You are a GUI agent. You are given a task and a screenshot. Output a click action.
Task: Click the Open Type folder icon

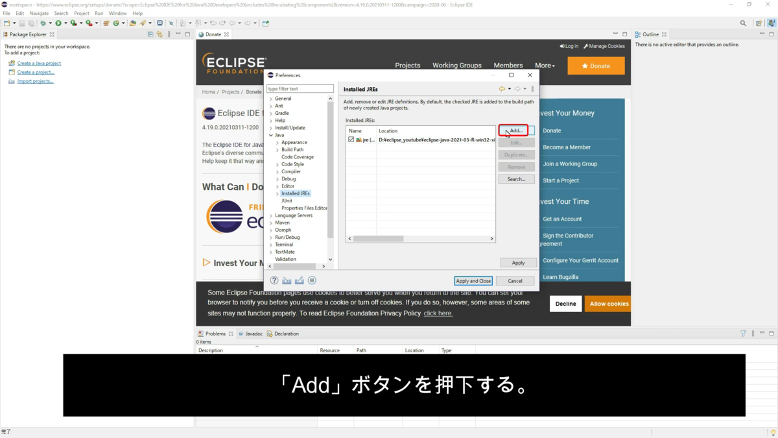click(132, 23)
